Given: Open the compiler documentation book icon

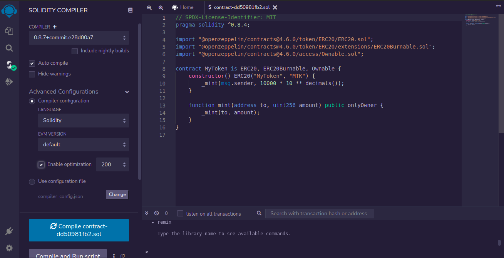Looking at the screenshot, I should (x=130, y=10).
